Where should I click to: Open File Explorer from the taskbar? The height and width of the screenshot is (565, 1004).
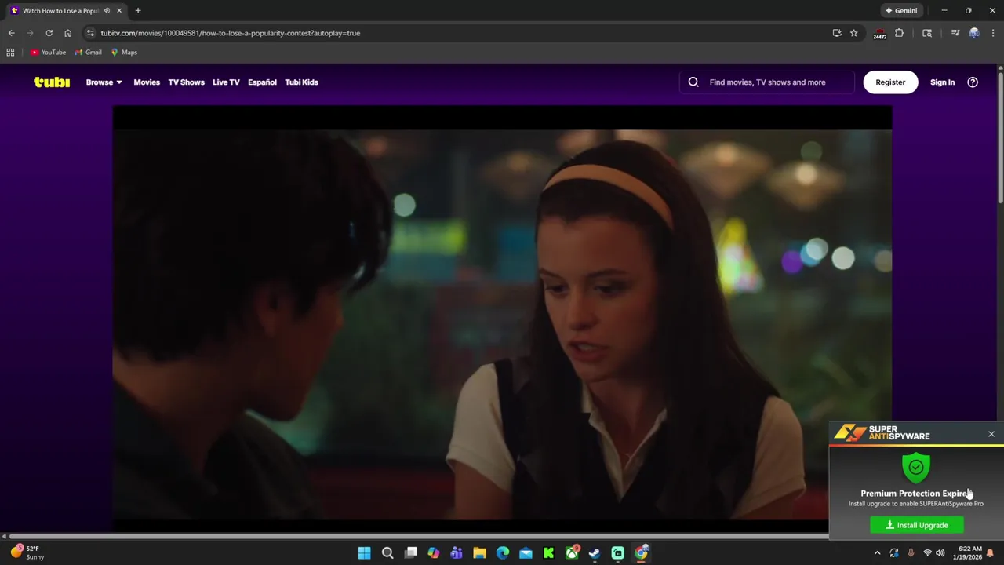479,553
